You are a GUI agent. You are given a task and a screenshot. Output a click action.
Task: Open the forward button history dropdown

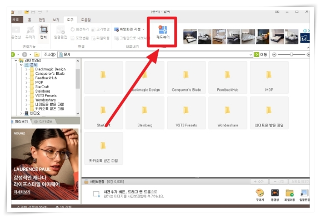(x=30, y=54)
